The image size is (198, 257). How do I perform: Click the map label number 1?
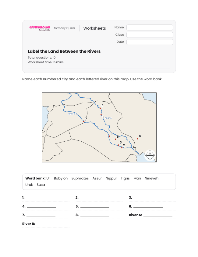(x=112, y=134)
